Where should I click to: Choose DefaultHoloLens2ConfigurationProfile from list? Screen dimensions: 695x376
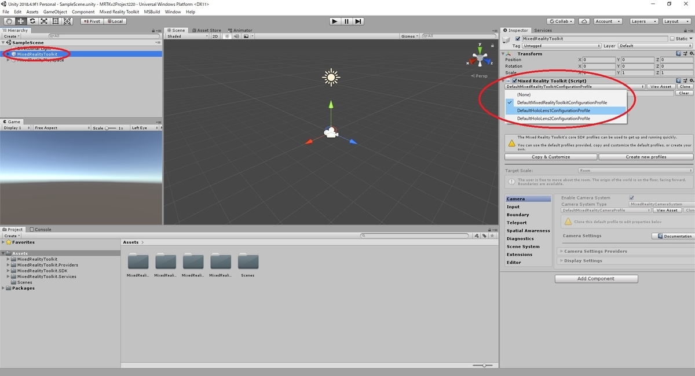click(566, 119)
